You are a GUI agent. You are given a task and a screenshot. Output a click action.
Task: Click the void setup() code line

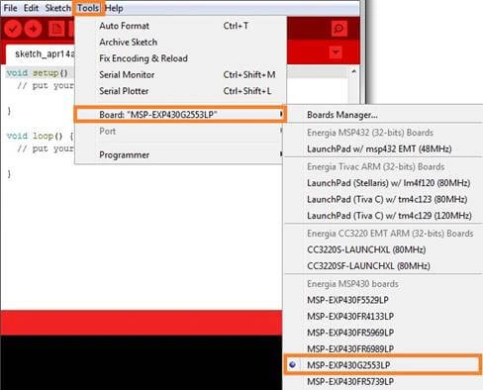(38, 73)
